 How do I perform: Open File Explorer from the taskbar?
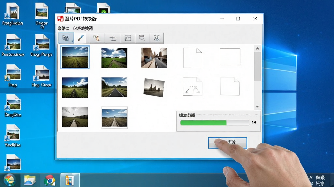coord(30,181)
